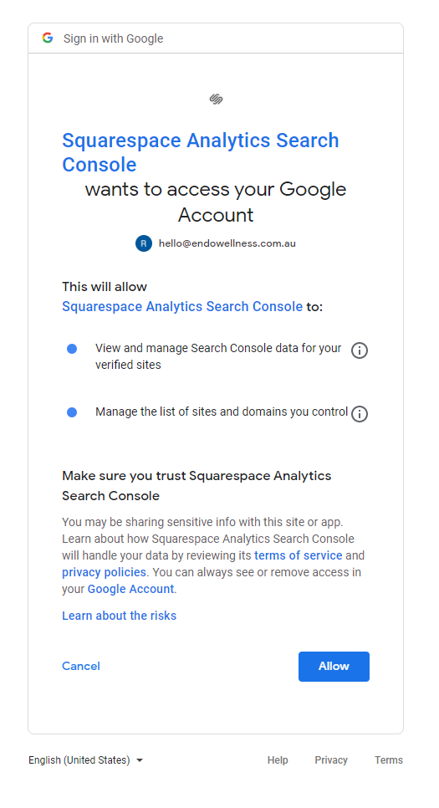Screen dimensions: 439x808
Task: Open the Help footer link
Action: pyautogui.click(x=278, y=760)
